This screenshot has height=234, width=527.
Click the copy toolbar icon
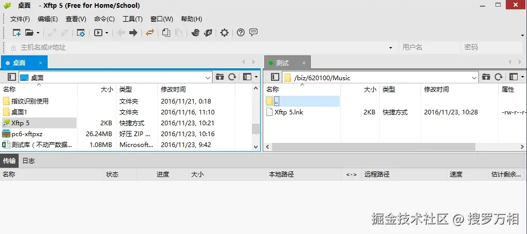pyautogui.click(x=166, y=33)
